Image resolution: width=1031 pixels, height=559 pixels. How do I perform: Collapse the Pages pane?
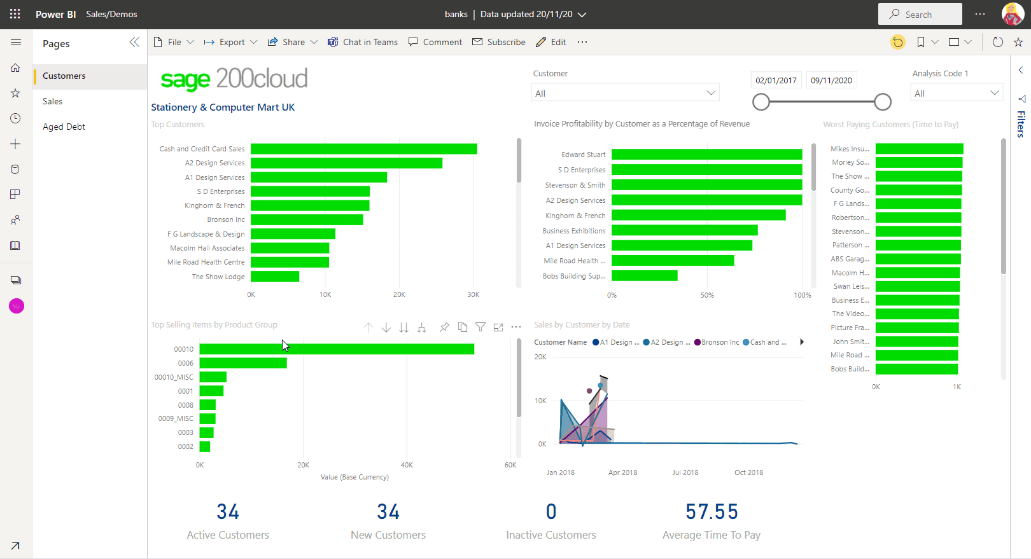(x=134, y=43)
